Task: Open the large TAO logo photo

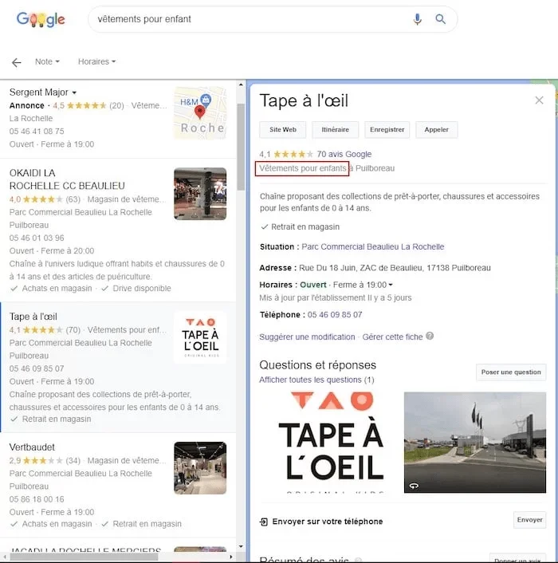Action: (331, 443)
